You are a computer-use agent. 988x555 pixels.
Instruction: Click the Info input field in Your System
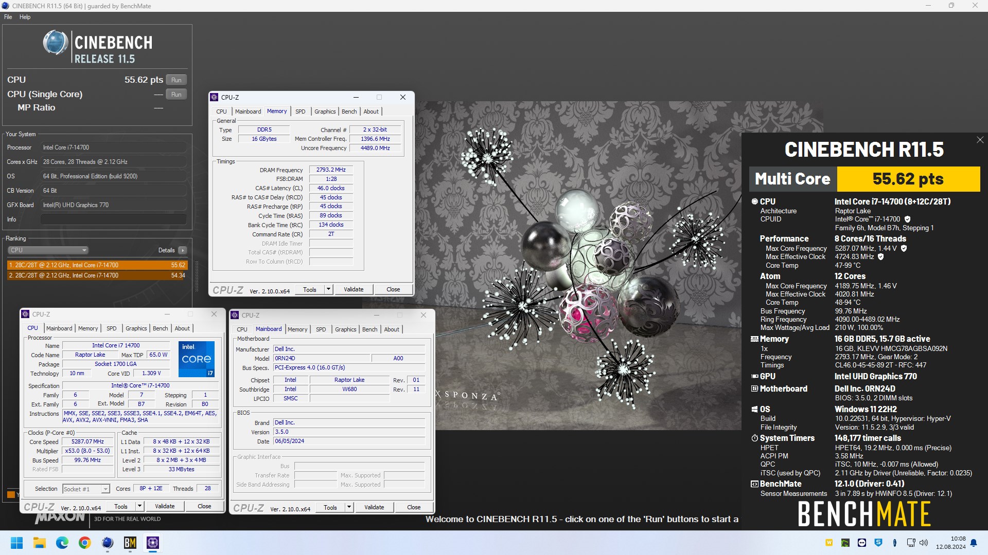113,219
